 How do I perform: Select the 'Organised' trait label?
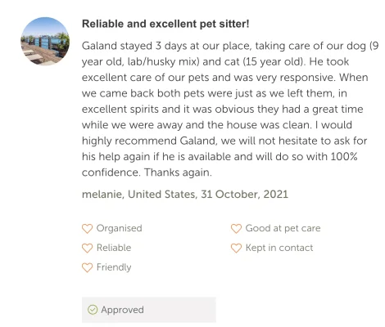coord(119,228)
